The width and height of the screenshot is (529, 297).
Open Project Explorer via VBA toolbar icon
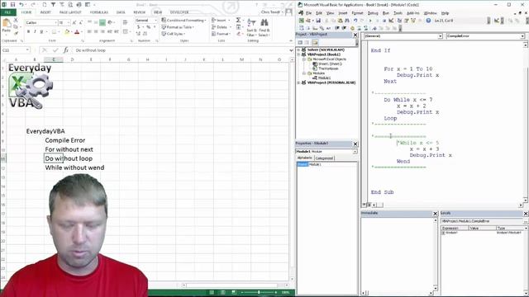tap(399, 21)
